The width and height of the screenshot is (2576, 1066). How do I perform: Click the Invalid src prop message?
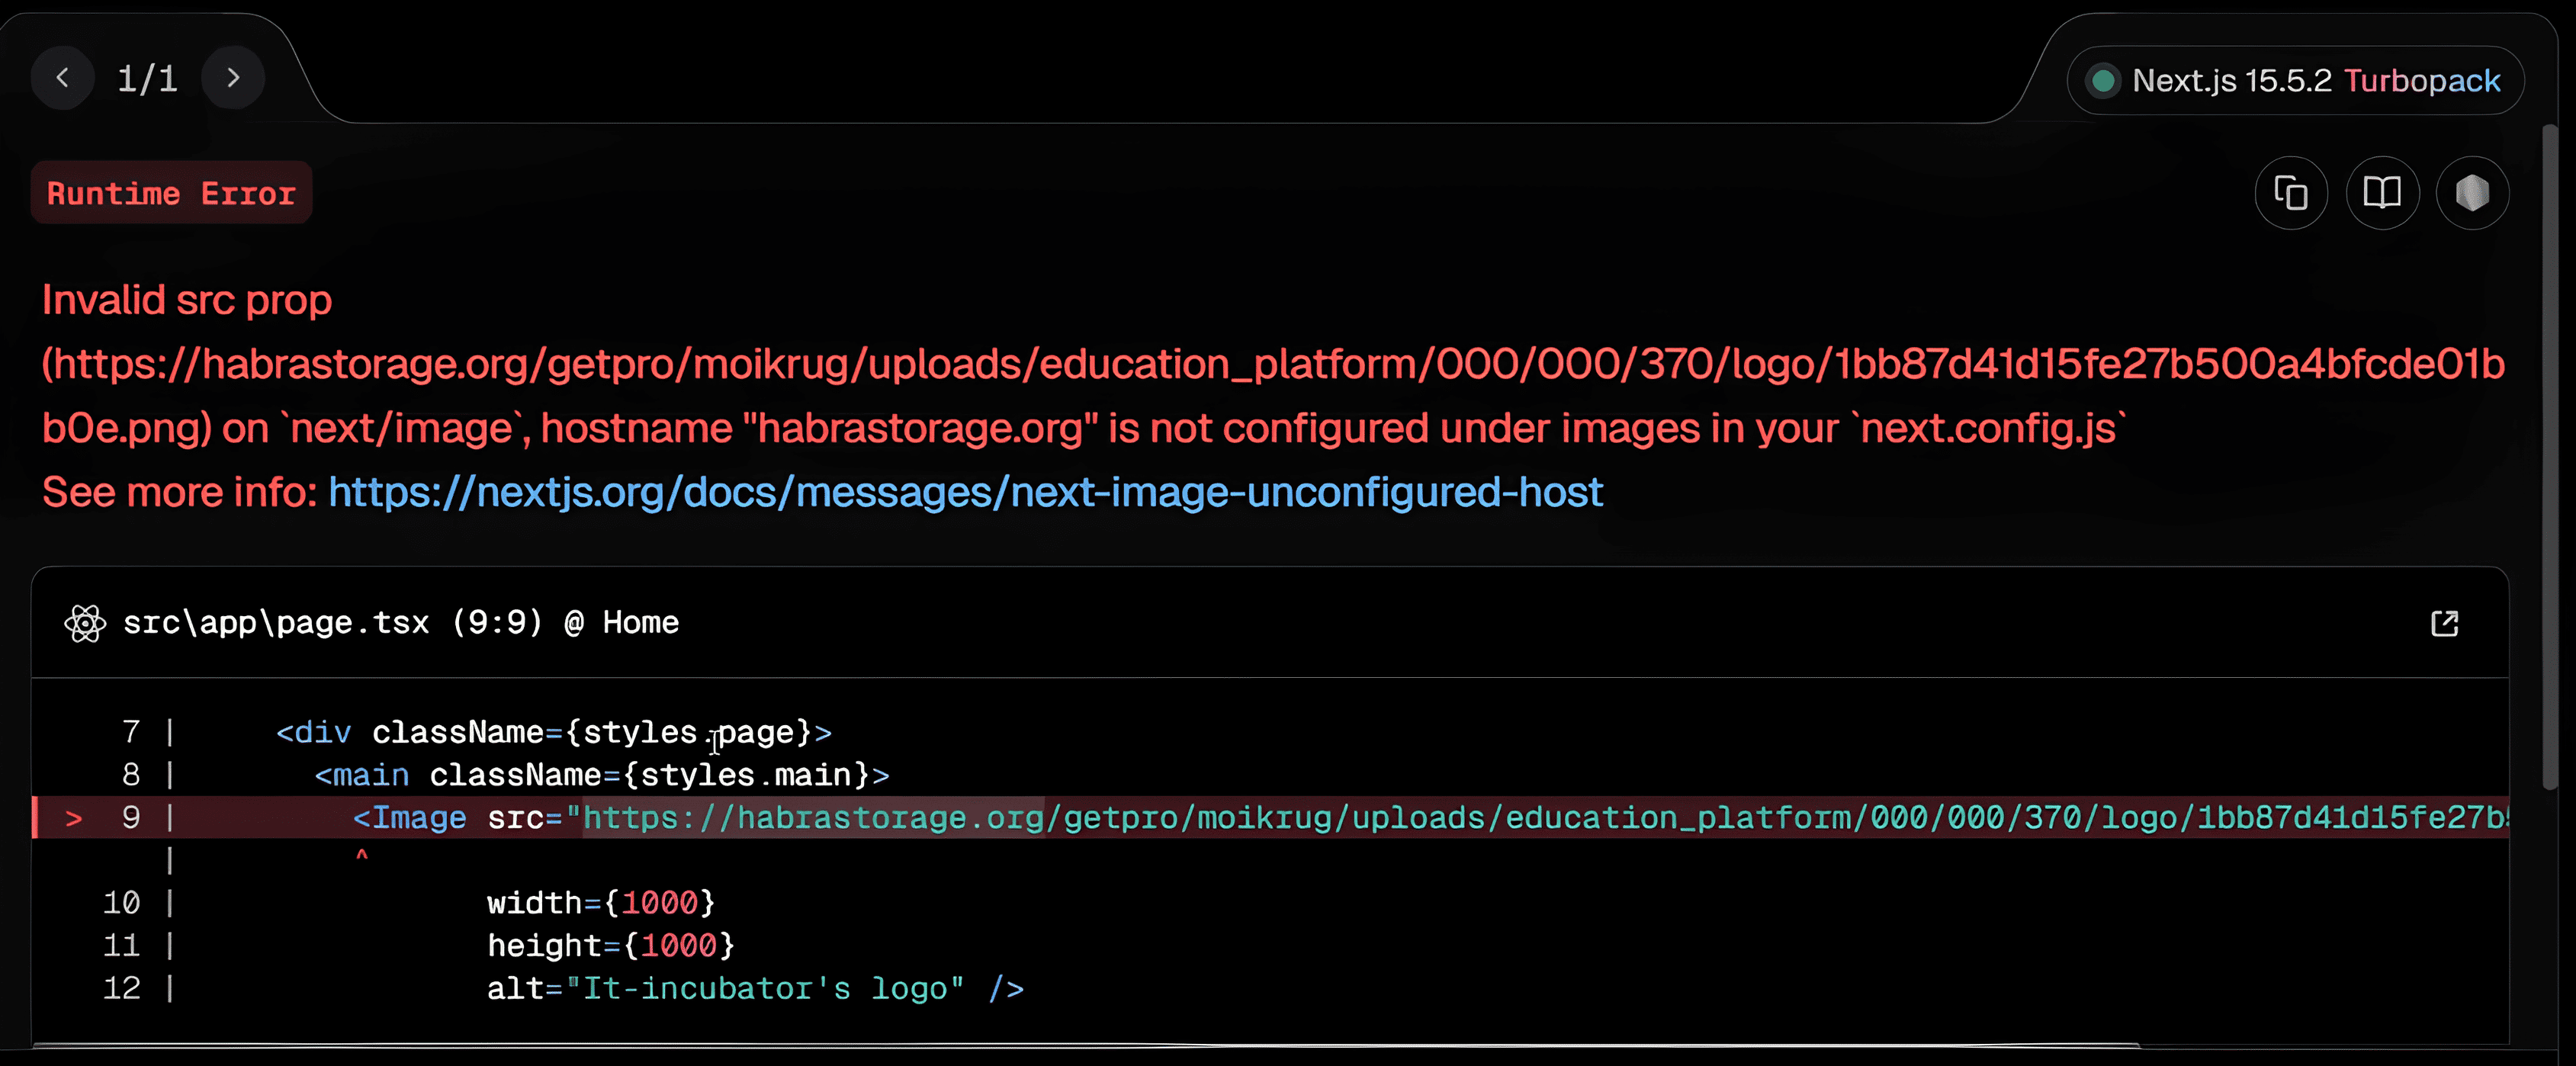click(x=187, y=300)
